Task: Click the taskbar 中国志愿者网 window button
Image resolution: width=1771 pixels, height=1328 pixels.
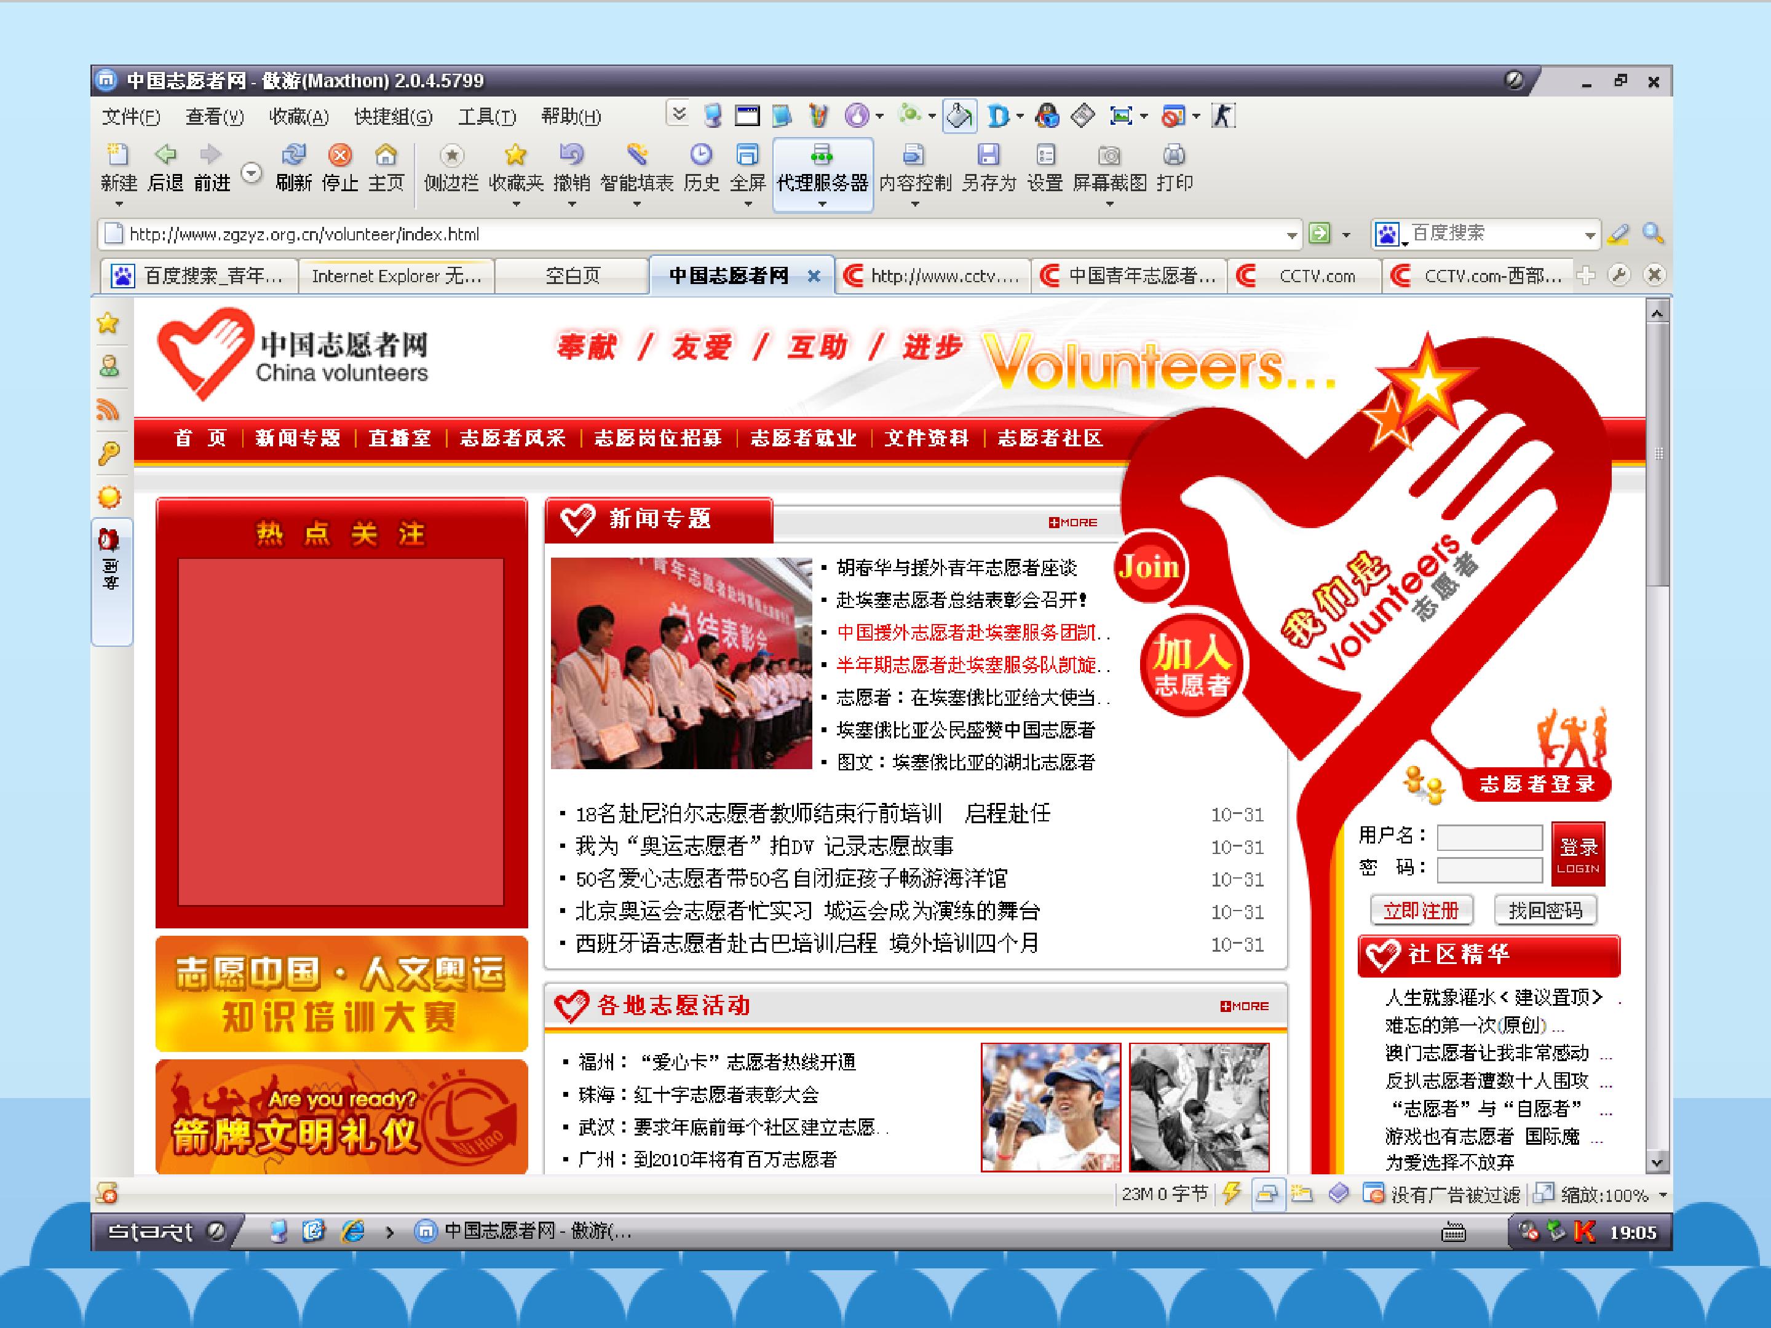Action: (x=525, y=1231)
